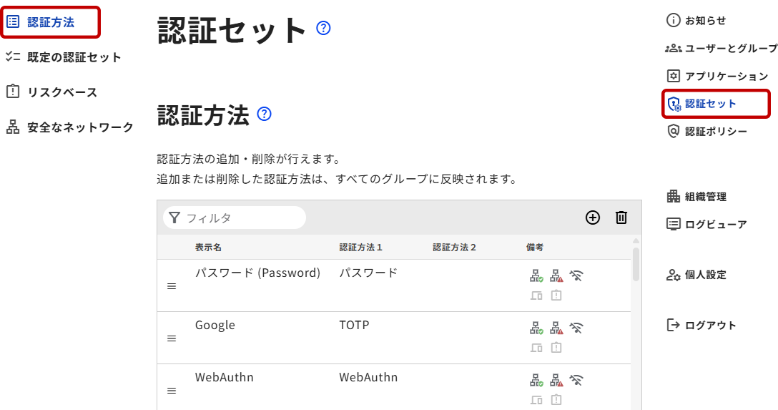The image size is (778, 410).
Task: Click the trash delete icon
Action: (621, 218)
